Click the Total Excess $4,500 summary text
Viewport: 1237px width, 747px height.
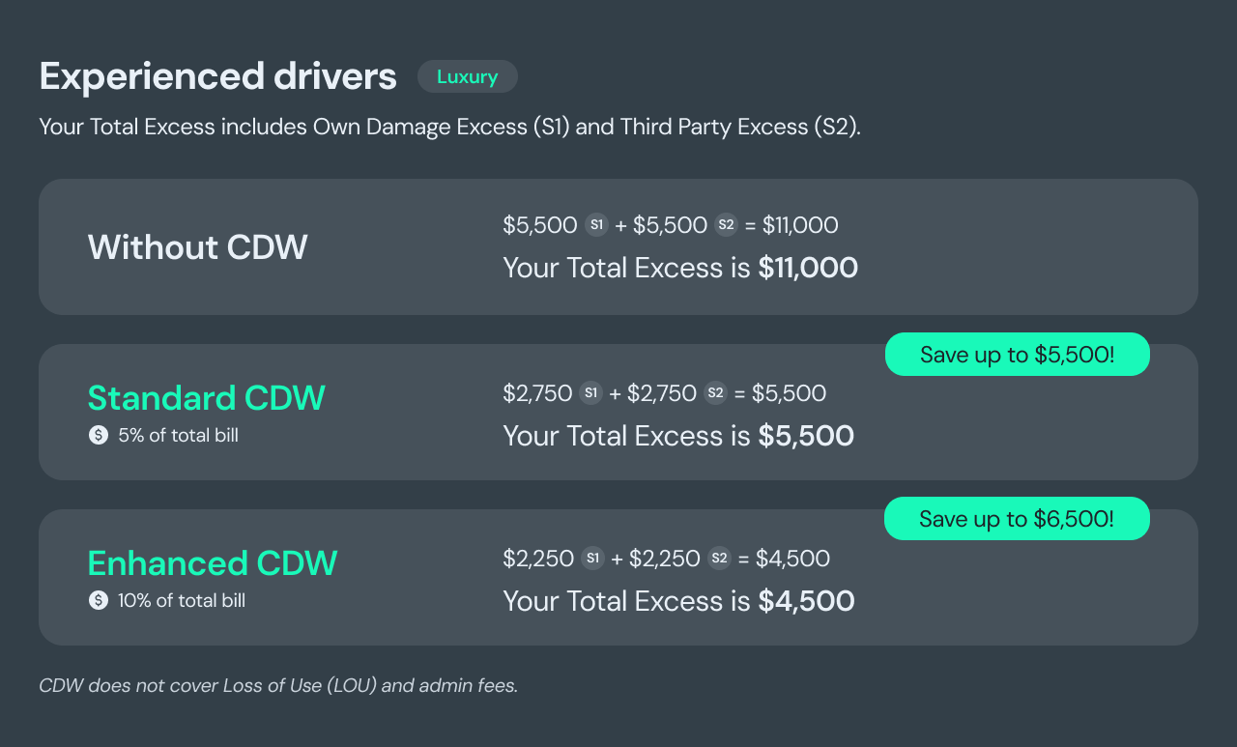click(677, 601)
